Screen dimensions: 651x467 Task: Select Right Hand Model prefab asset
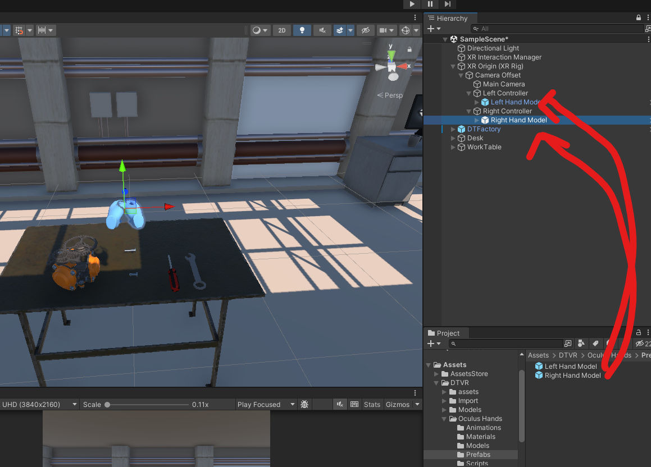pos(572,376)
